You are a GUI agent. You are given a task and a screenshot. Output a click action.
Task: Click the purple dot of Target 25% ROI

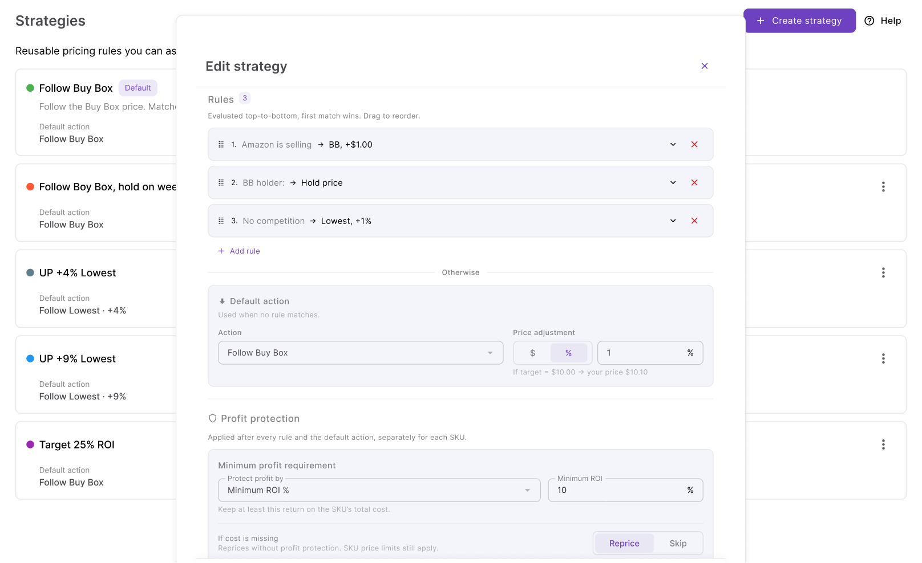(x=30, y=445)
